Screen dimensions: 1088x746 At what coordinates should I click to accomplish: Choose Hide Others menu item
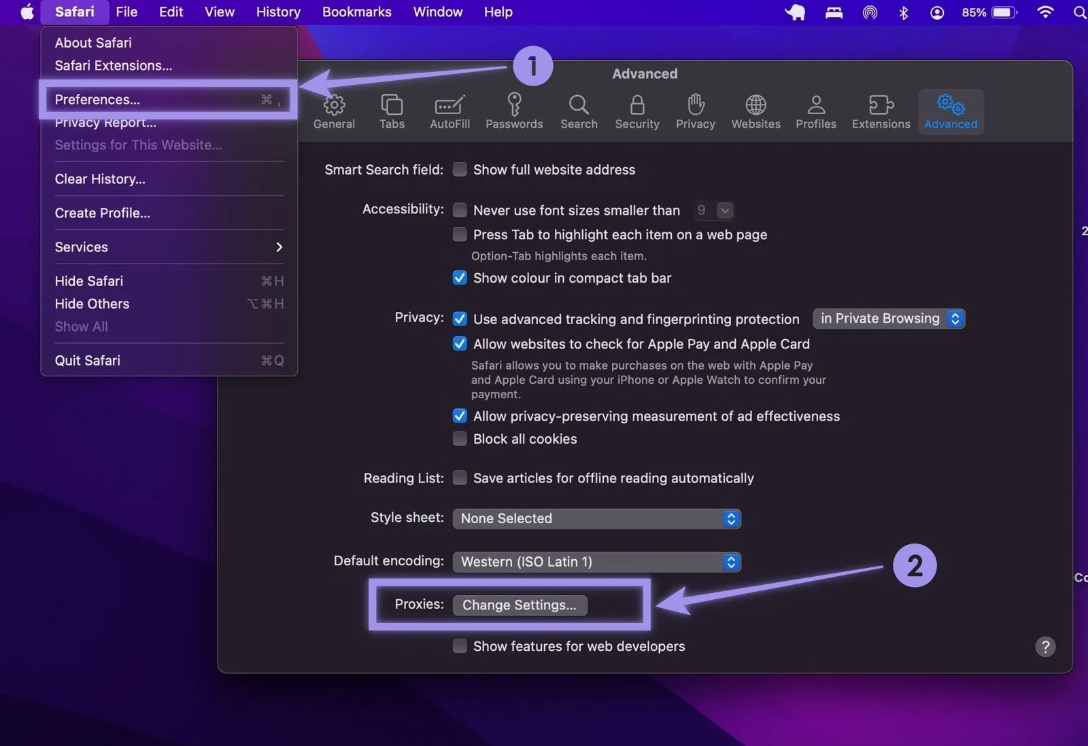[x=169, y=304]
